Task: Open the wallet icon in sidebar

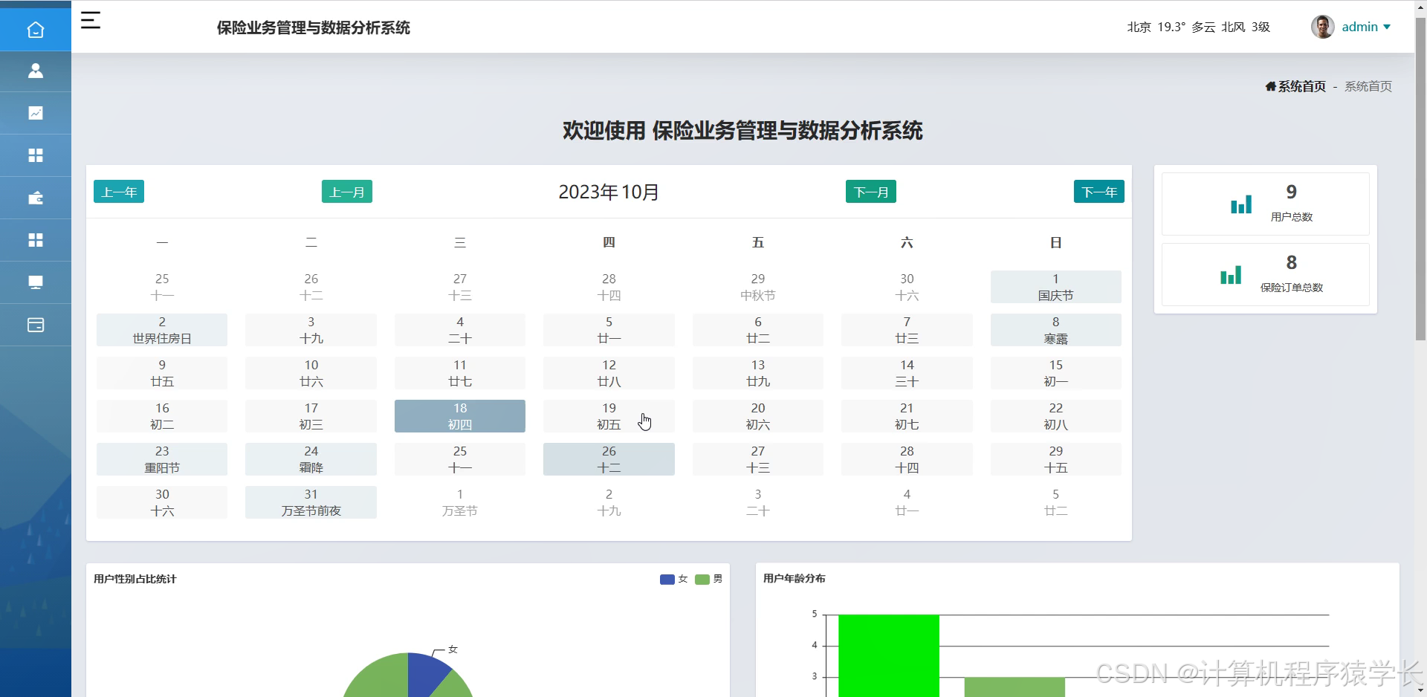Action: [x=35, y=198]
